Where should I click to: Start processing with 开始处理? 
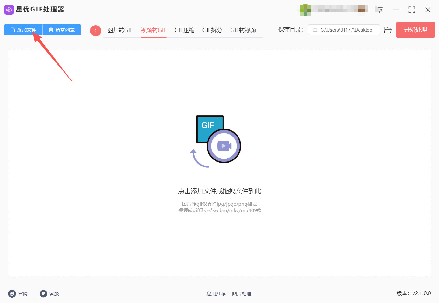(415, 30)
